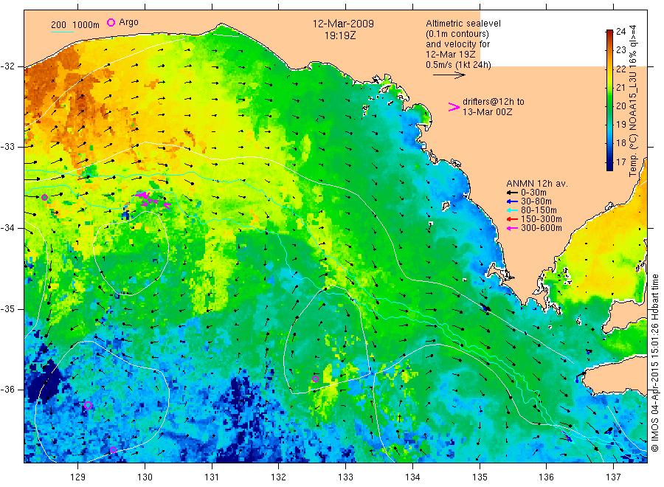Click the magenta drifters arrowhead legend symbol
The height and width of the screenshot is (487, 664).
pos(454,107)
